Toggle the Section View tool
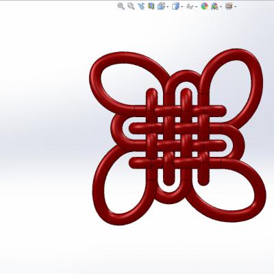 (151, 6)
